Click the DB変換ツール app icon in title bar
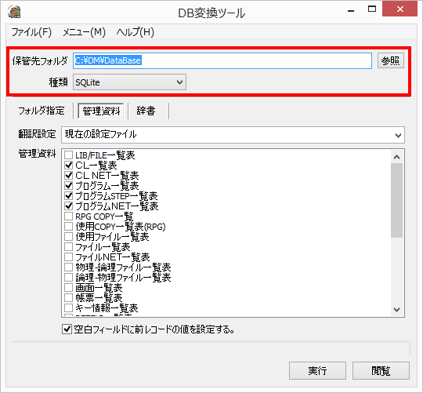The width and height of the screenshot is (423, 393). [x=14, y=12]
